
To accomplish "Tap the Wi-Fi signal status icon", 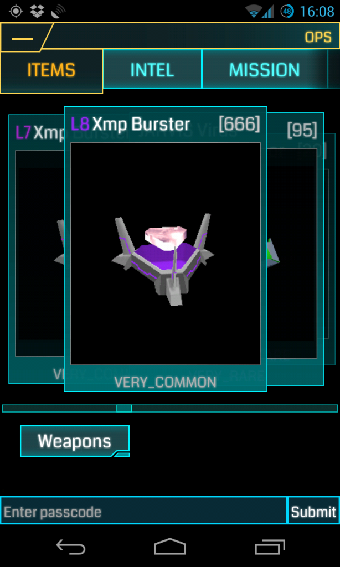I will tap(254, 11).
